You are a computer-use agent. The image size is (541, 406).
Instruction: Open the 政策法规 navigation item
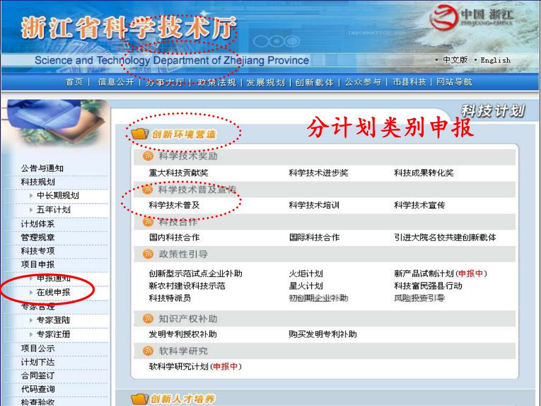tap(216, 82)
